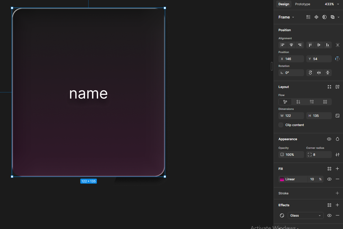
Task: Toggle Linear fill visibility eye
Action: pyautogui.click(x=329, y=179)
